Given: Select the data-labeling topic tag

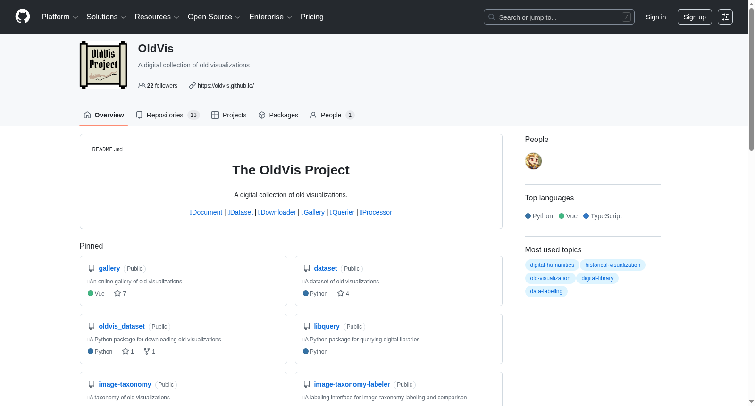Looking at the screenshot, I should click(x=546, y=291).
